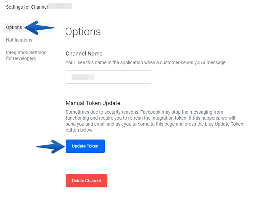Image resolution: width=255 pixels, height=200 pixels.
Task: Click the Manual Token Update explanation paragraph
Action: pos(154,121)
